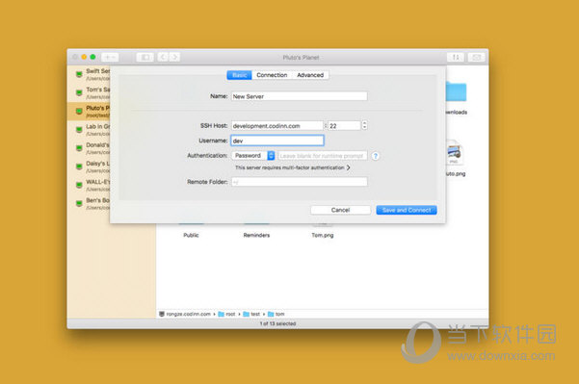
Task: Select the Tom.png file label
Action: click(x=323, y=235)
